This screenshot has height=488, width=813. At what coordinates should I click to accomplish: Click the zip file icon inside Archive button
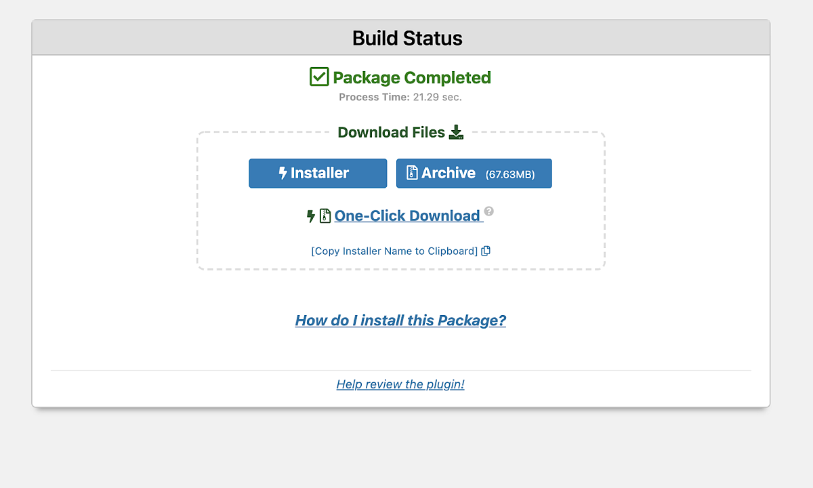[412, 174]
